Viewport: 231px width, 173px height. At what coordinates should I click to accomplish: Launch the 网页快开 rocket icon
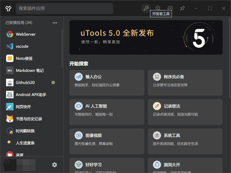pyautogui.click(x=10, y=107)
